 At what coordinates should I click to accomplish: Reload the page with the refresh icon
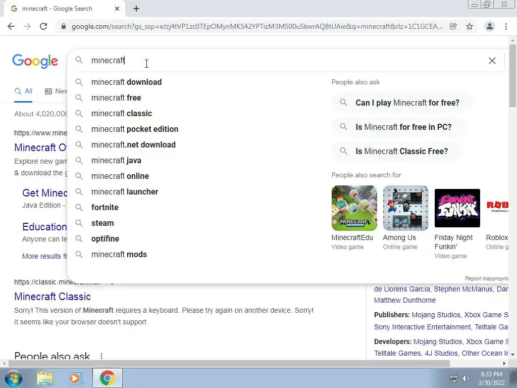pos(43,26)
